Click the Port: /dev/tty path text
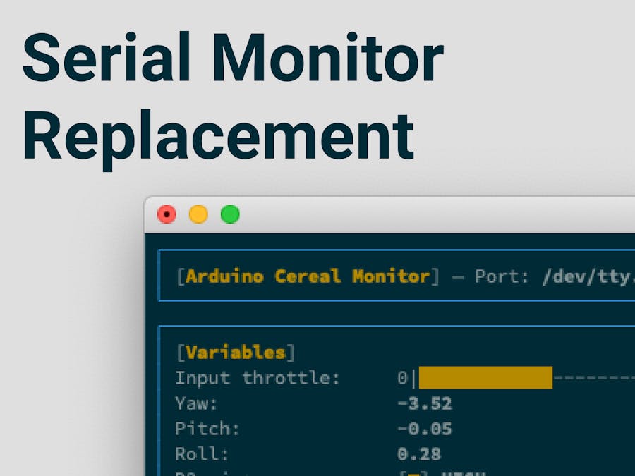 pos(555,276)
